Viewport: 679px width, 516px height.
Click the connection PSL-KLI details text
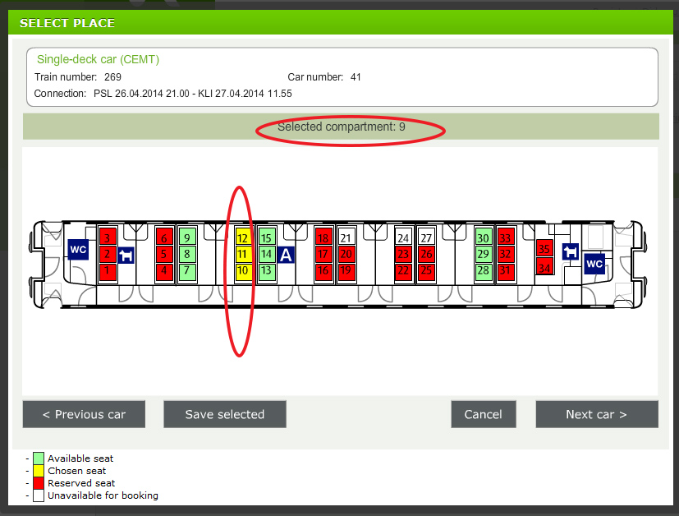click(x=193, y=94)
